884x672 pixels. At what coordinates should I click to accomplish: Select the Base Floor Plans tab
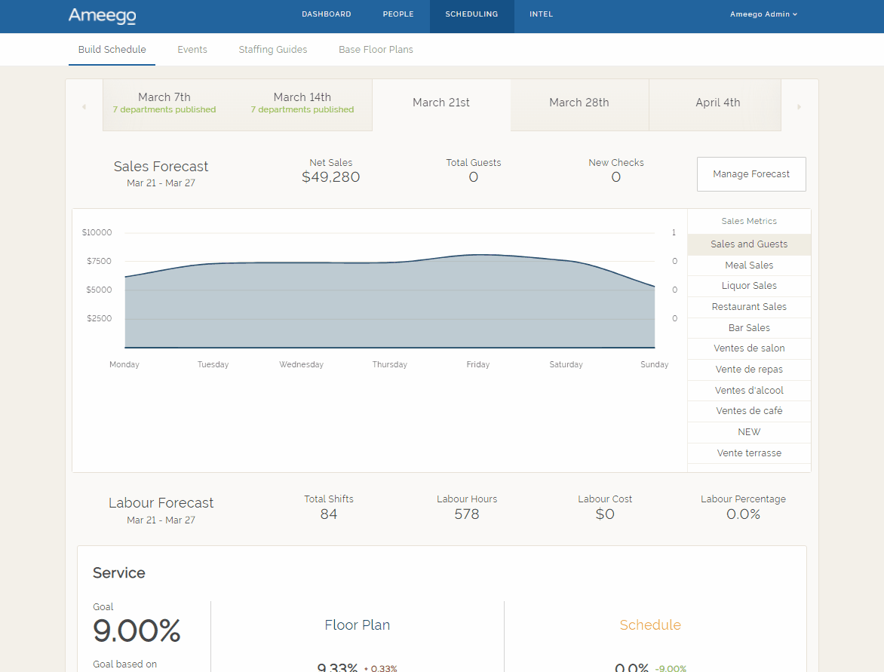click(376, 50)
